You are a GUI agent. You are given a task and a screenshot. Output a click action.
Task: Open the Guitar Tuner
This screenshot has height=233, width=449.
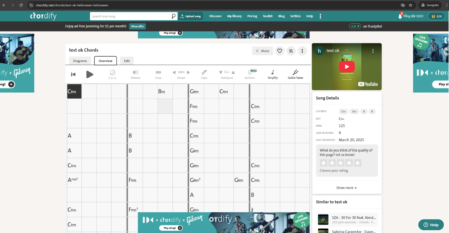(x=296, y=74)
